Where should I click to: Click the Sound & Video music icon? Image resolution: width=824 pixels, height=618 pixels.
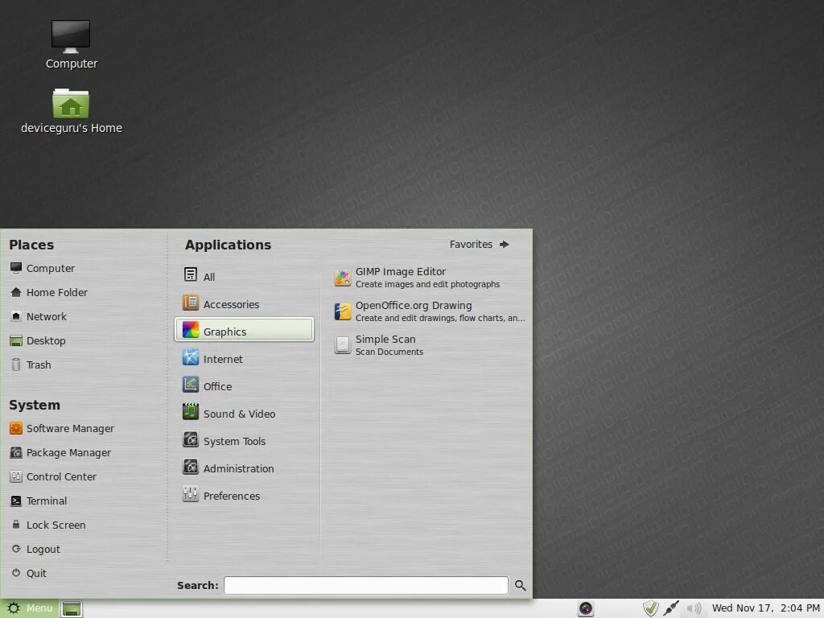[190, 412]
